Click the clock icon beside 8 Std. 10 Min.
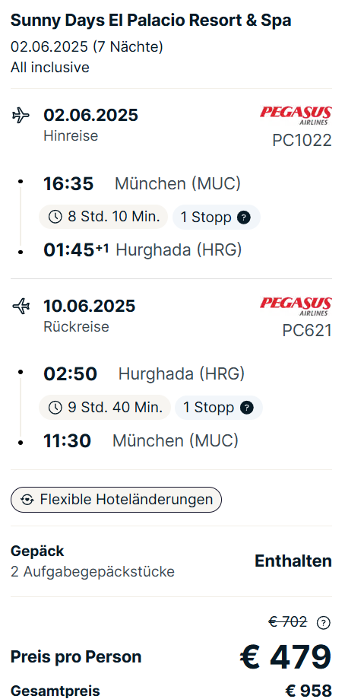Image resolution: width=345 pixels, height=699 pixels. click(x=55, y=217)
